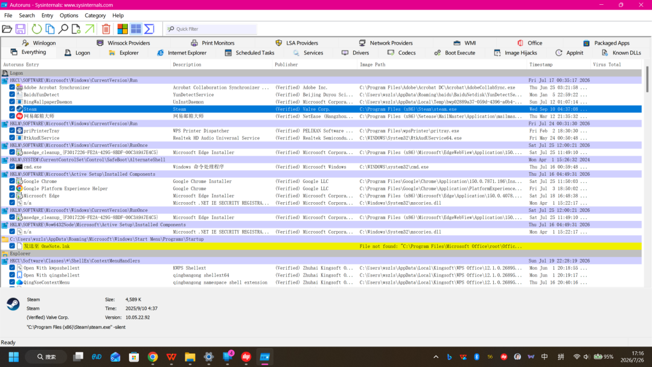
Task: Uncheck the priPrinterTray entry
Action: pos(12,130)
